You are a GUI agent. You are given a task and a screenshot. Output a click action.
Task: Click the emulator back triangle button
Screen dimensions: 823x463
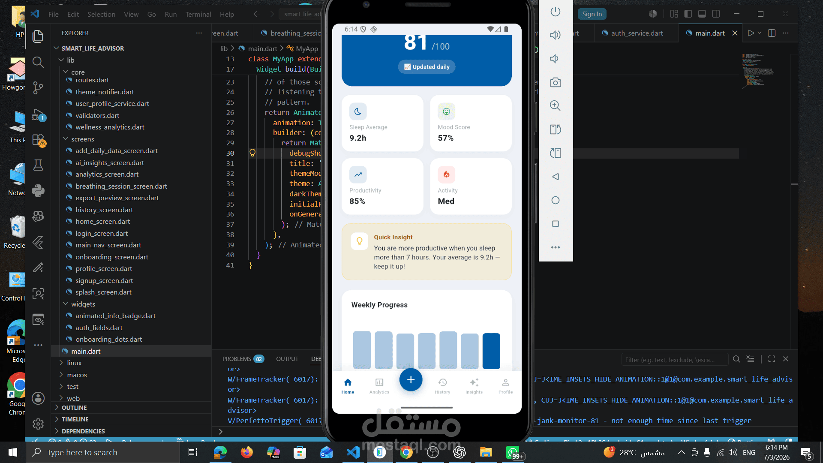pyautogui.click(x=556, y=177)
